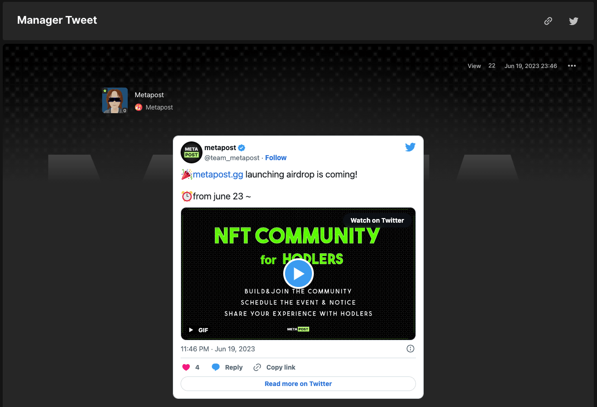Open the Metapost community label

(x=159, y=107)
